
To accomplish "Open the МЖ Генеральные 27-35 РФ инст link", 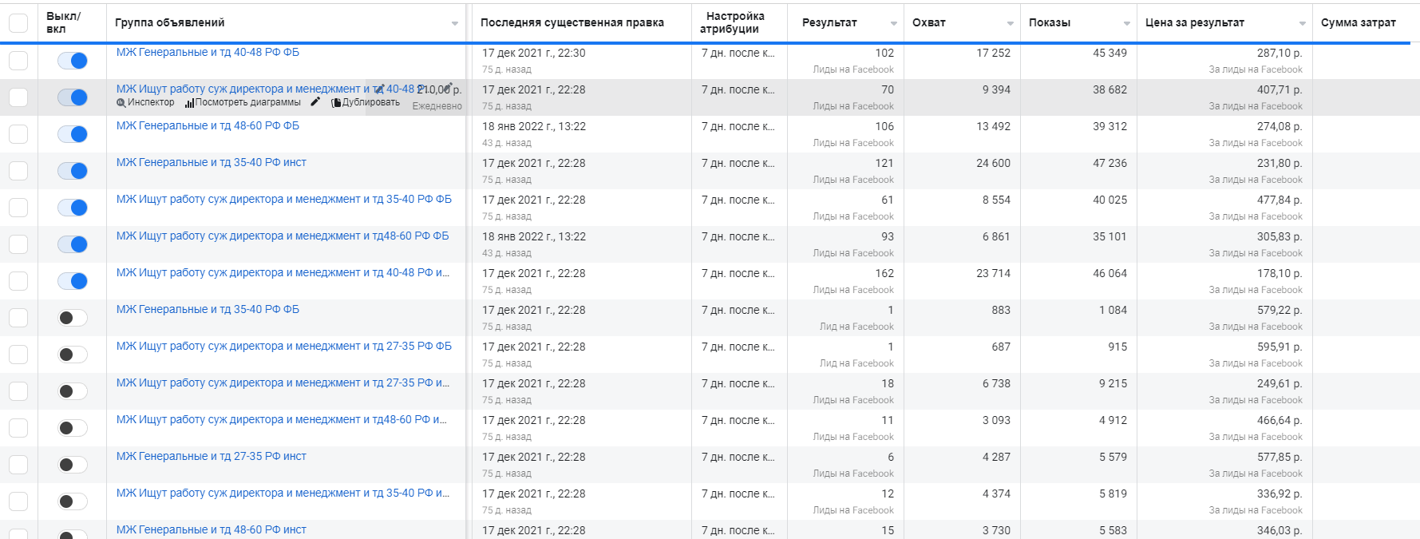I will tap(211, 457).
